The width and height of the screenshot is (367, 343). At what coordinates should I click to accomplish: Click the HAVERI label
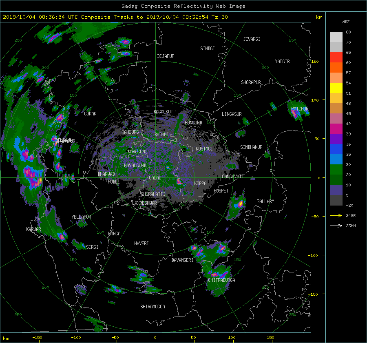(141, 243)
